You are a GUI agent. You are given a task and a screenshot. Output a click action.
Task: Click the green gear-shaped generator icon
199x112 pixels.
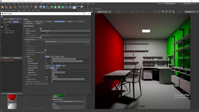tap(59, 7)
